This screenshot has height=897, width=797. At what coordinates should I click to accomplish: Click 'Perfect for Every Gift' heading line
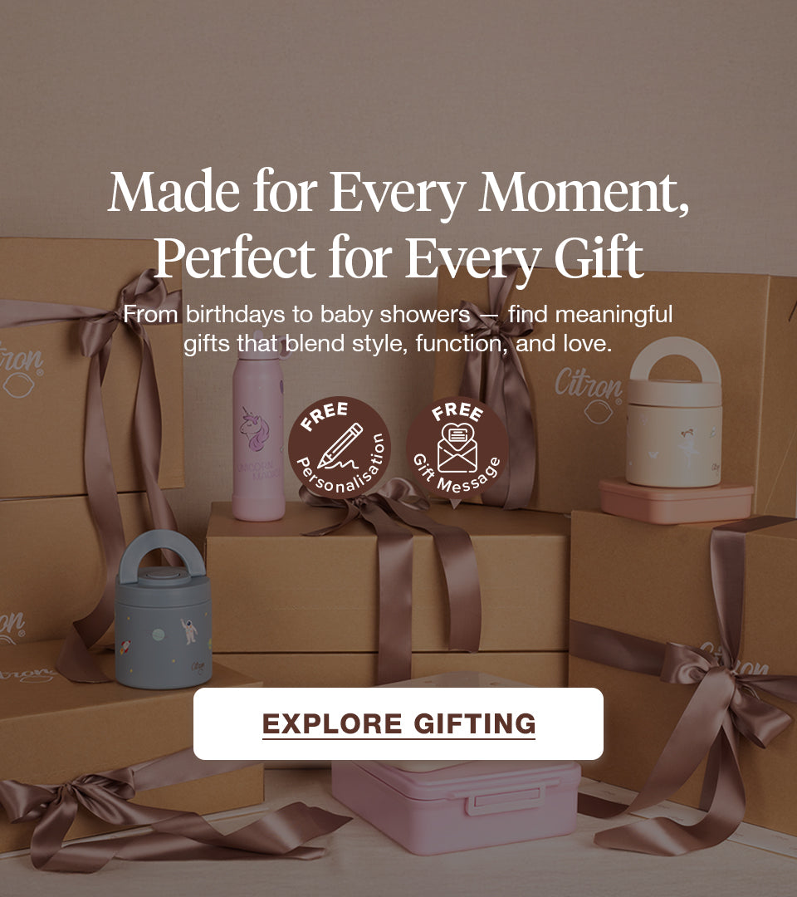point(398,257)
